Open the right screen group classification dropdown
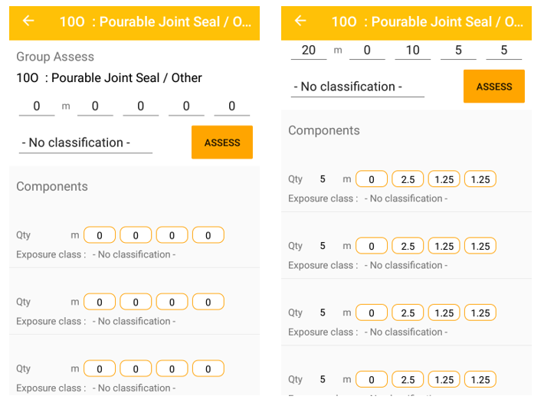544x406 pixels. click(x=358, y=87)
